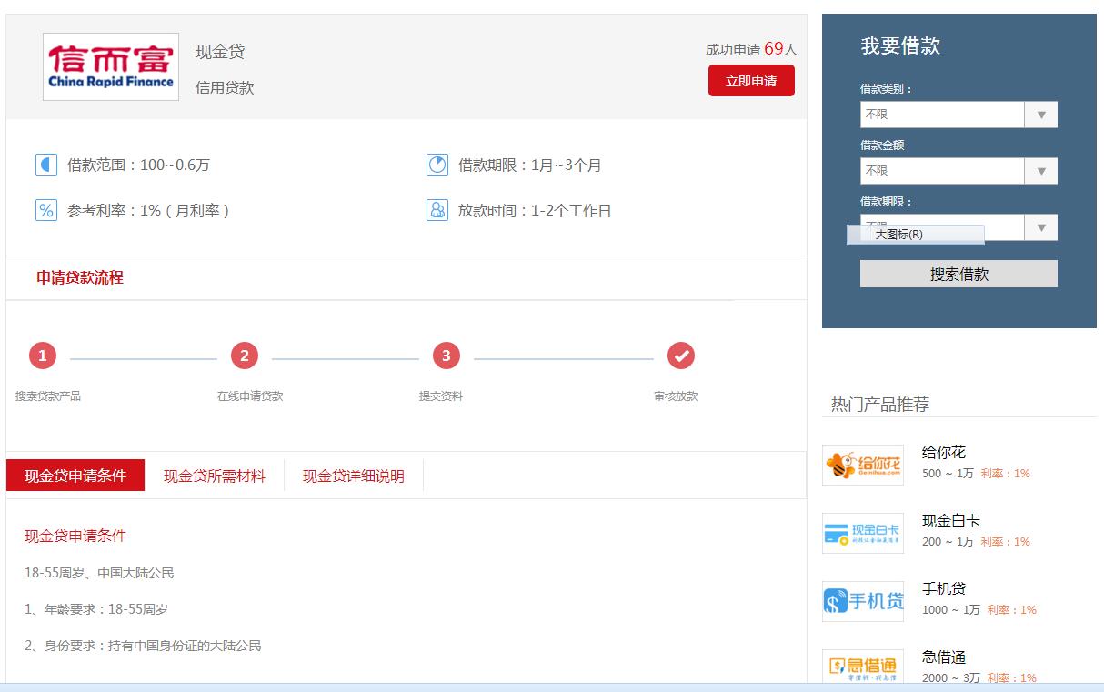Viewport: 1104px width, 692px height.
Task: Open the 急借通 product link
Action: pos(944,657)
